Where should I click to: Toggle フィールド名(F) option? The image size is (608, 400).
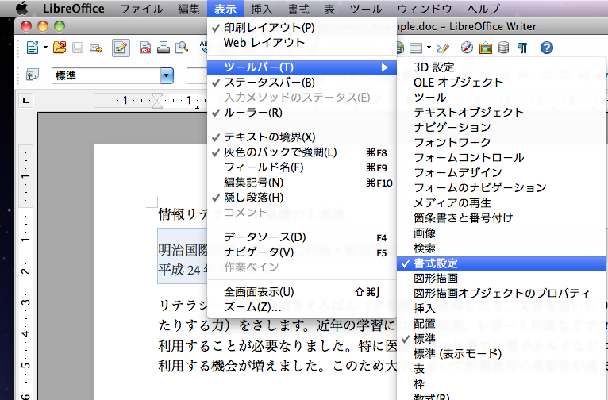click(302, 167)
